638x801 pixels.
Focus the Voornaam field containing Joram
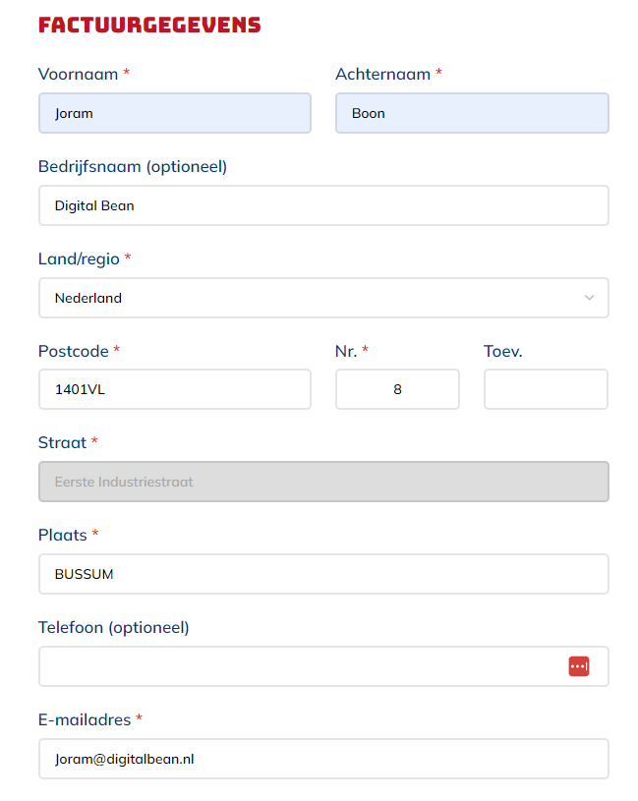(x=174, y=113)
